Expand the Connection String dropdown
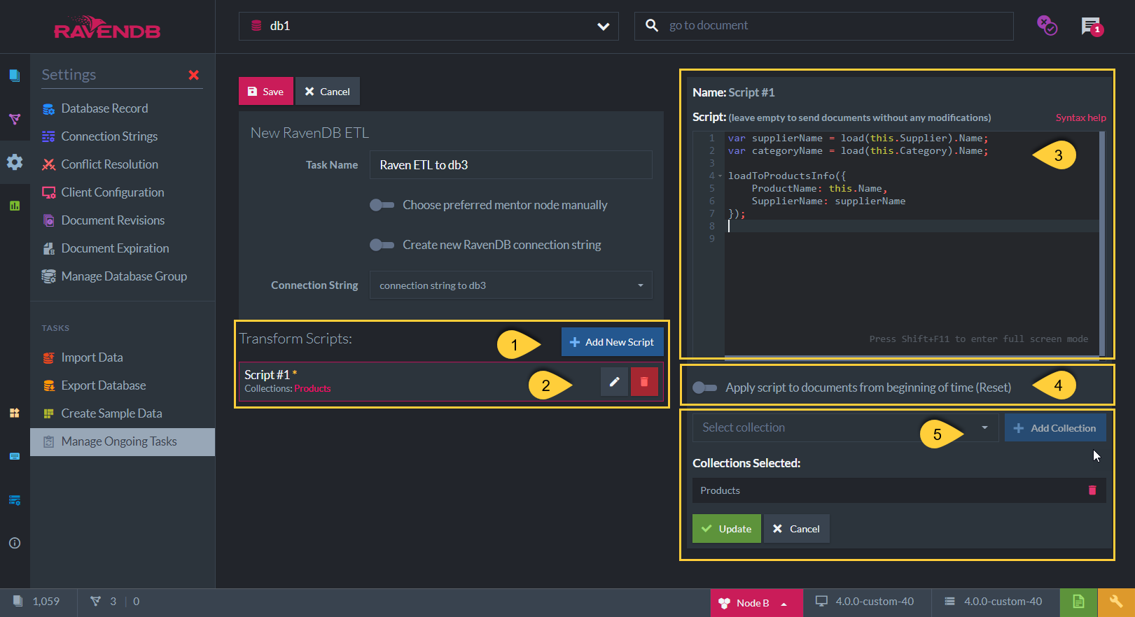This screenshot has width=1135, height=617. 511,285
